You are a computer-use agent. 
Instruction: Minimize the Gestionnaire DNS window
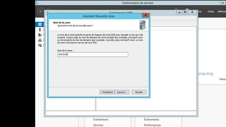click(179, 12)
